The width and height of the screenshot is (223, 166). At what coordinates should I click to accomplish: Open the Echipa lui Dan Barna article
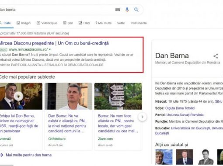19,124
